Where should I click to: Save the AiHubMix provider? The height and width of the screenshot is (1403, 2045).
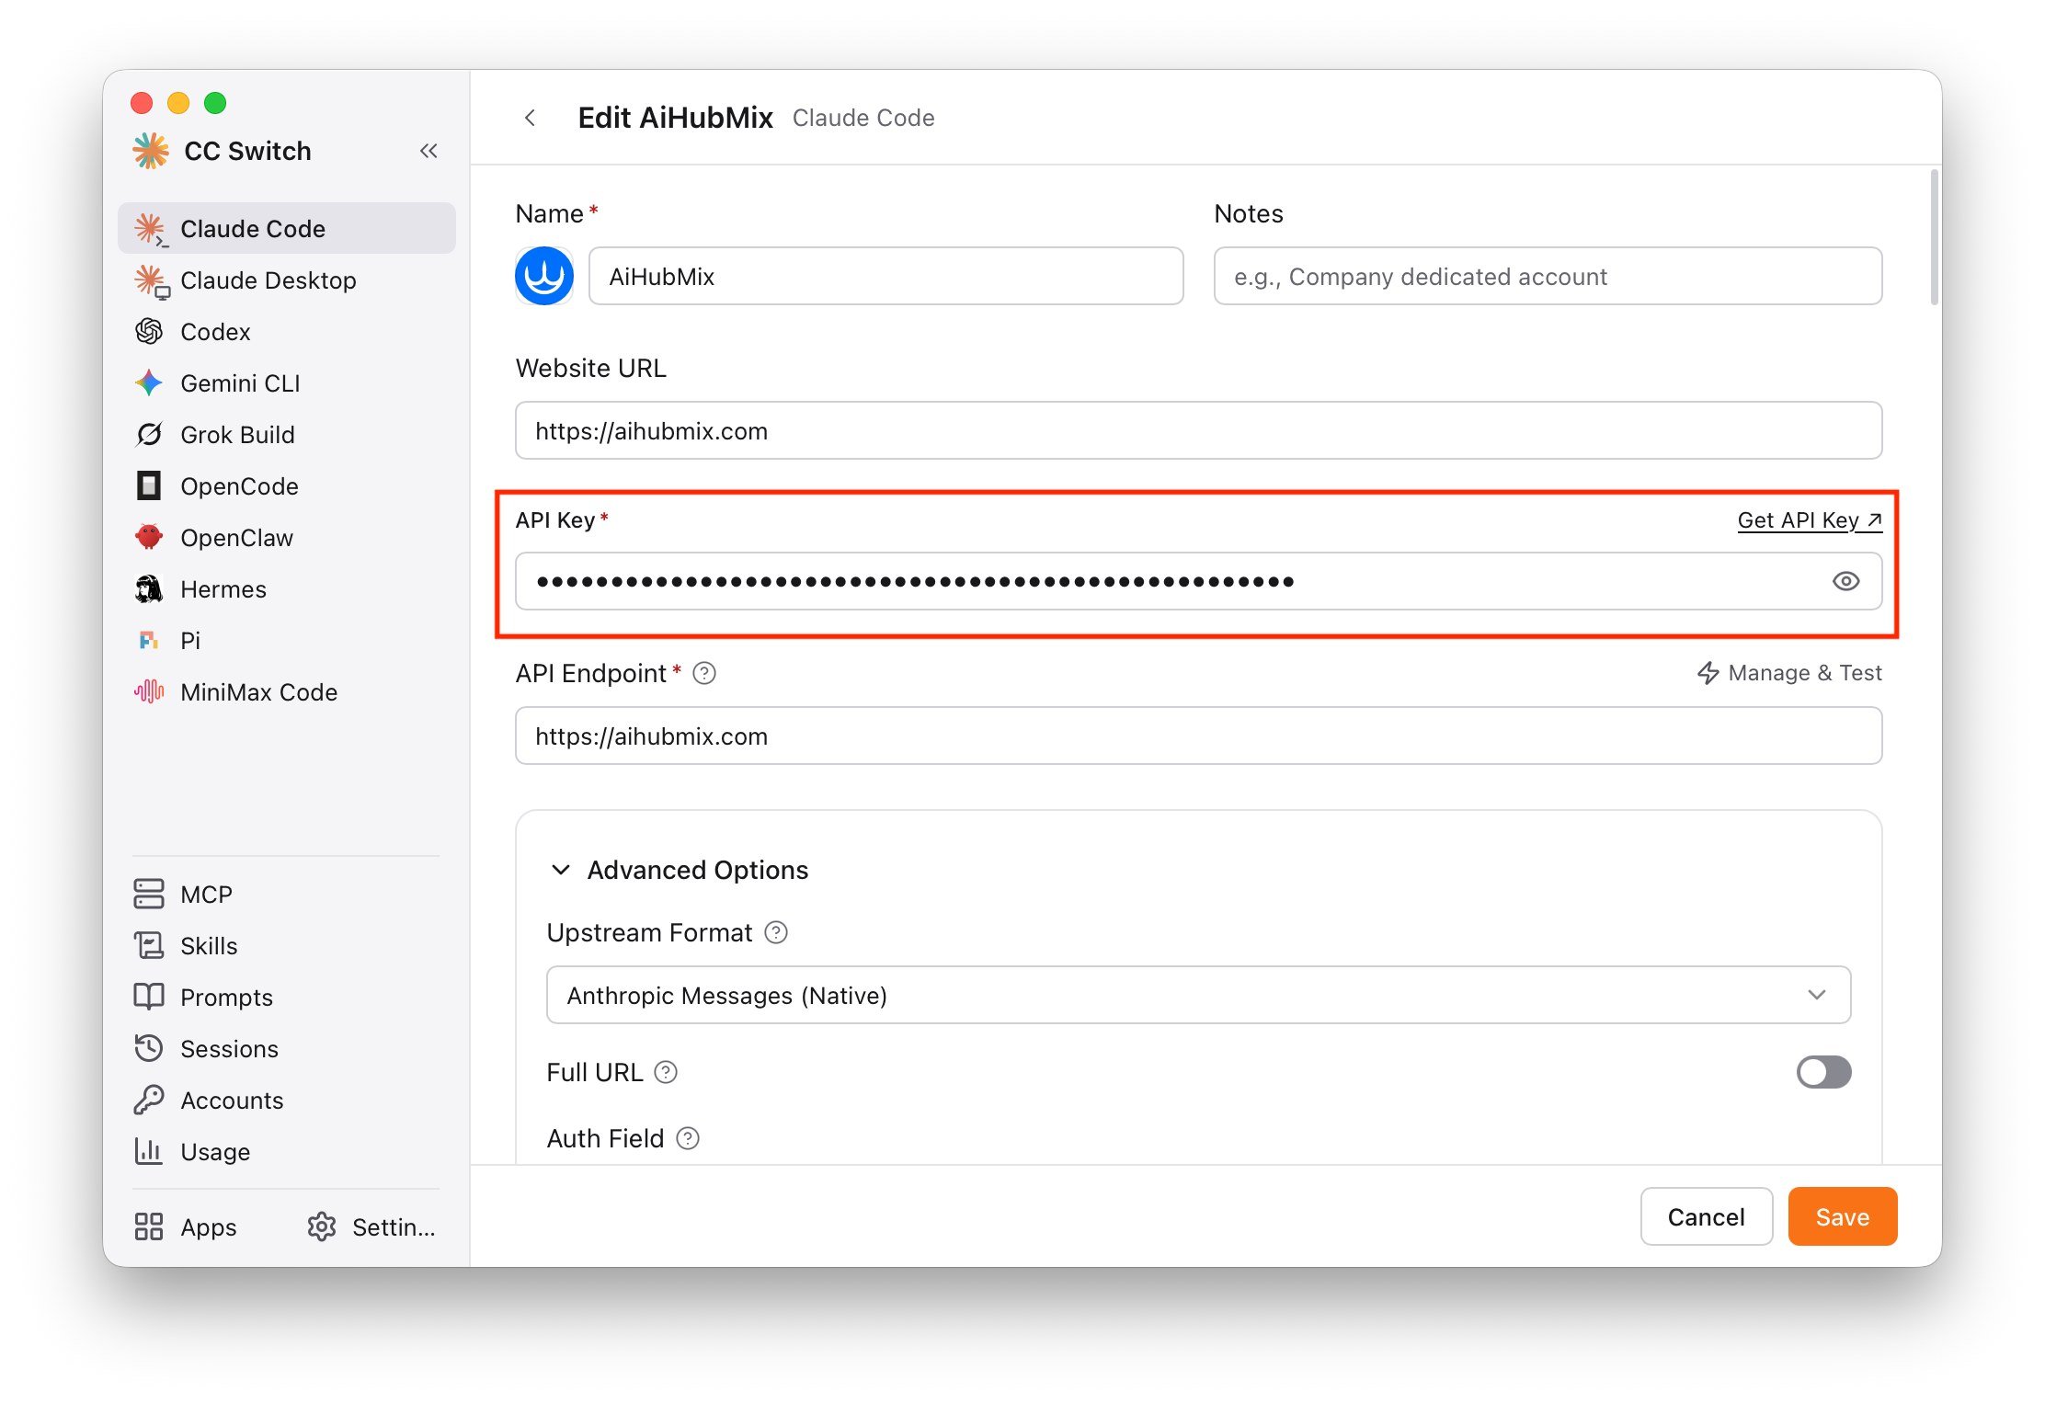click(x=1843, y=1216)
